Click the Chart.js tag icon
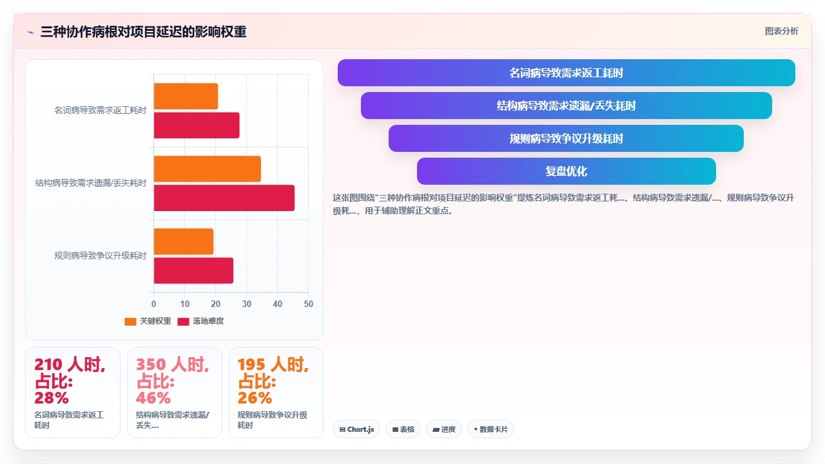 [x=342, y=429]
